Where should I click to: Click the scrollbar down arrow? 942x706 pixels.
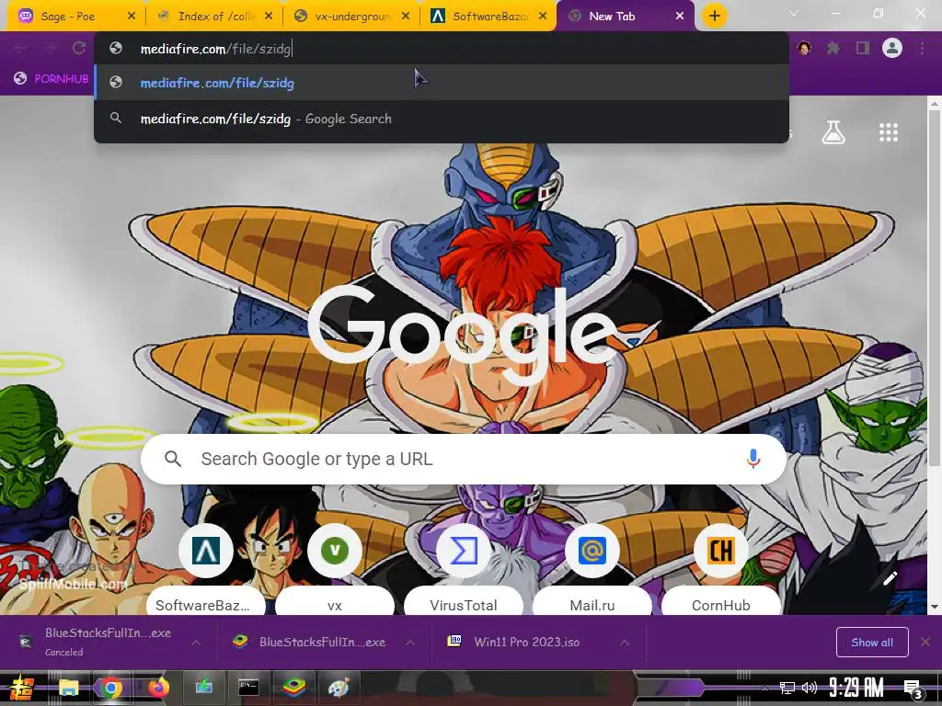[935, 607]
